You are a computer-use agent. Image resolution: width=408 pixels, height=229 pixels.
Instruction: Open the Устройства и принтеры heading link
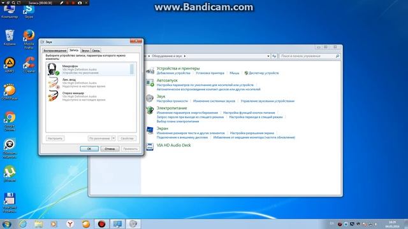point(178,69)
